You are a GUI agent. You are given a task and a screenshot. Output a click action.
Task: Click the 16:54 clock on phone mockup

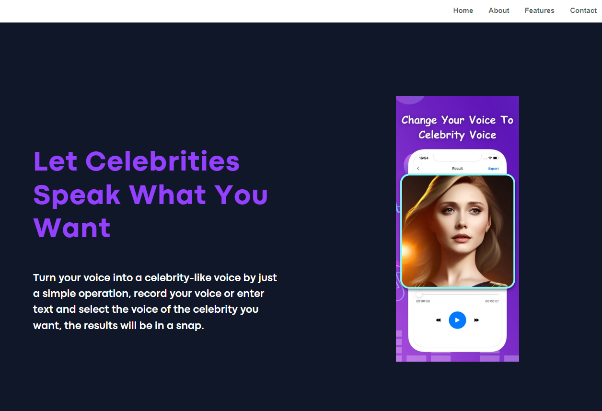tap(424, 158)
